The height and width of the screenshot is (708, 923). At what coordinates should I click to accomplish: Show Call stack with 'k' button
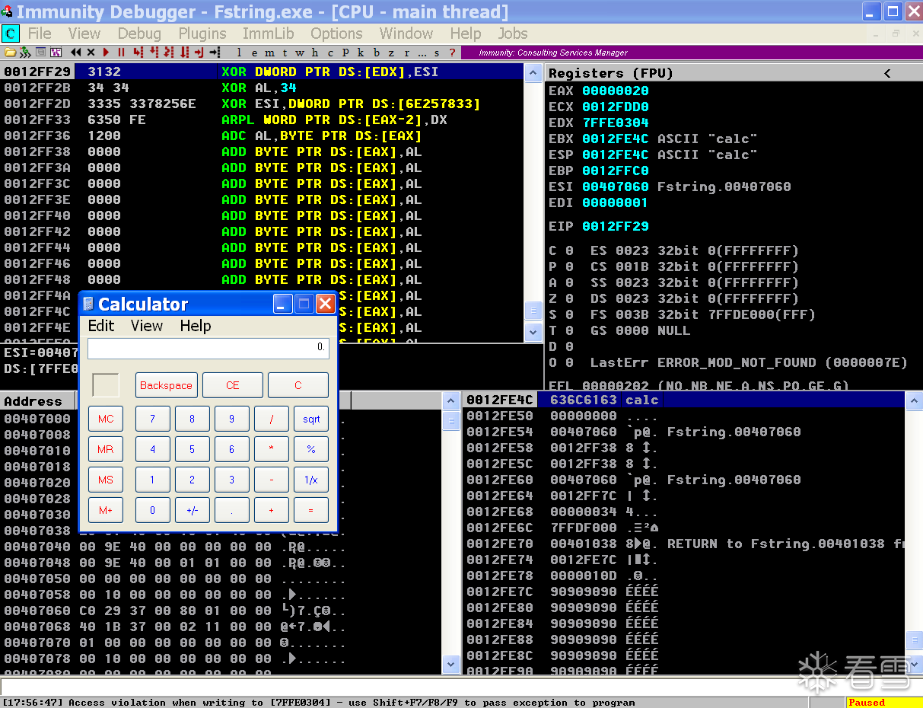[361, 53]
